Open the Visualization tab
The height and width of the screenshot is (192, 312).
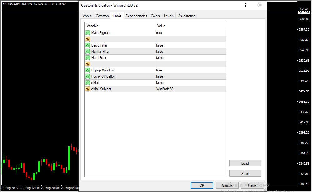(186, 16)
